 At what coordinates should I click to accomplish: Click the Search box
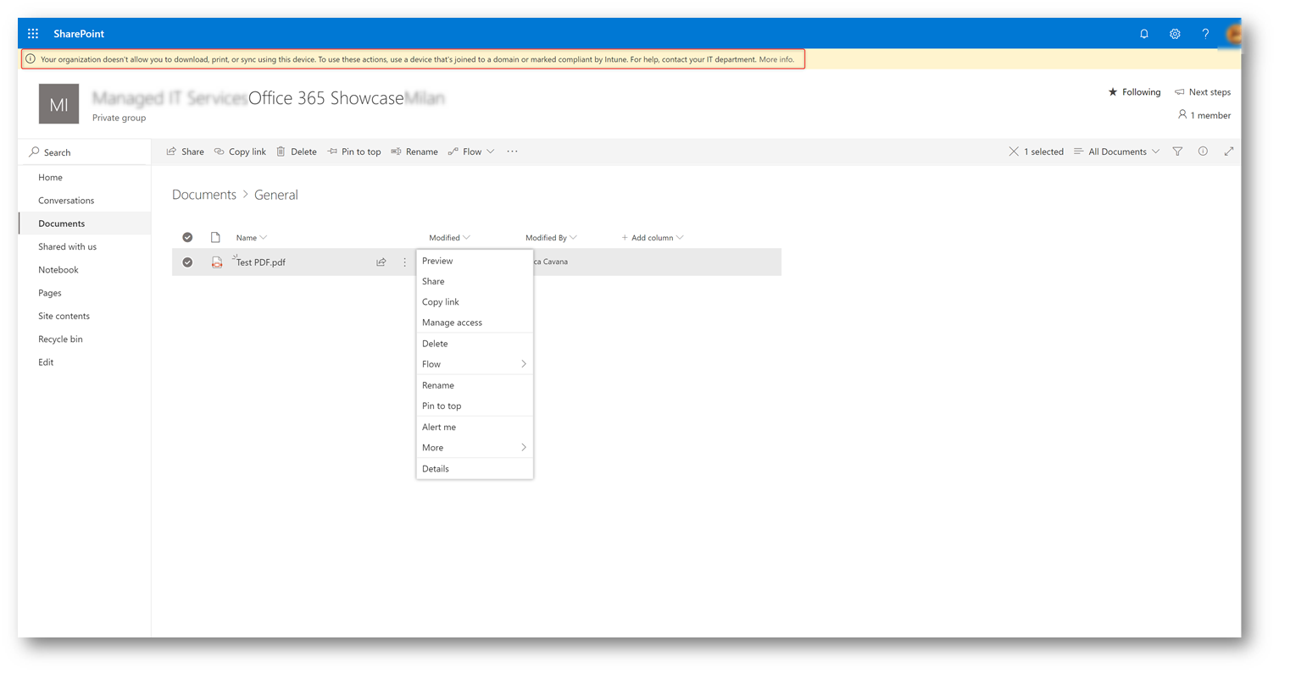pos(85,152)
